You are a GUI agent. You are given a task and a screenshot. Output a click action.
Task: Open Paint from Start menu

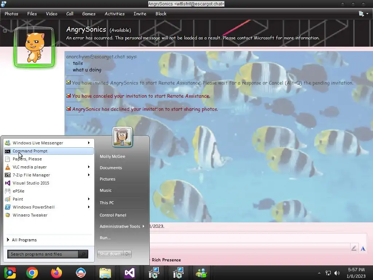48,199
